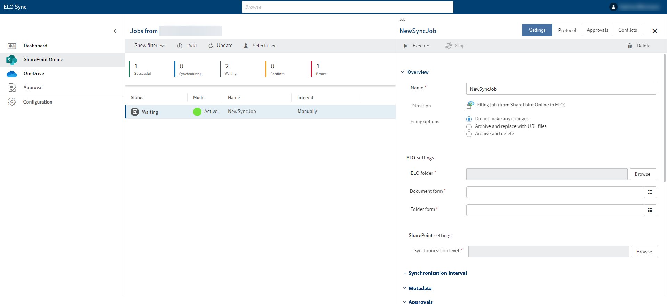Screen dimensions: 667x304
Task: Click the Select user person icon
Action: point(246,46)
